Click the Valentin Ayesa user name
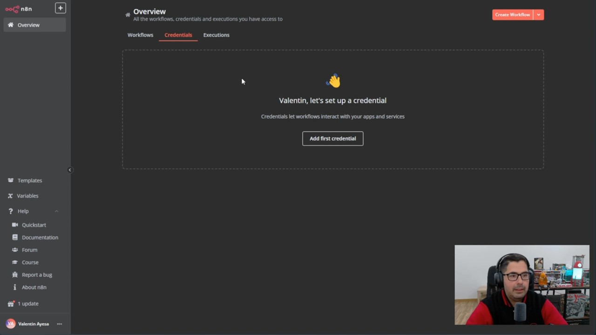The width and height of the screenshot is (596, 335). click(x=34, y=324)
